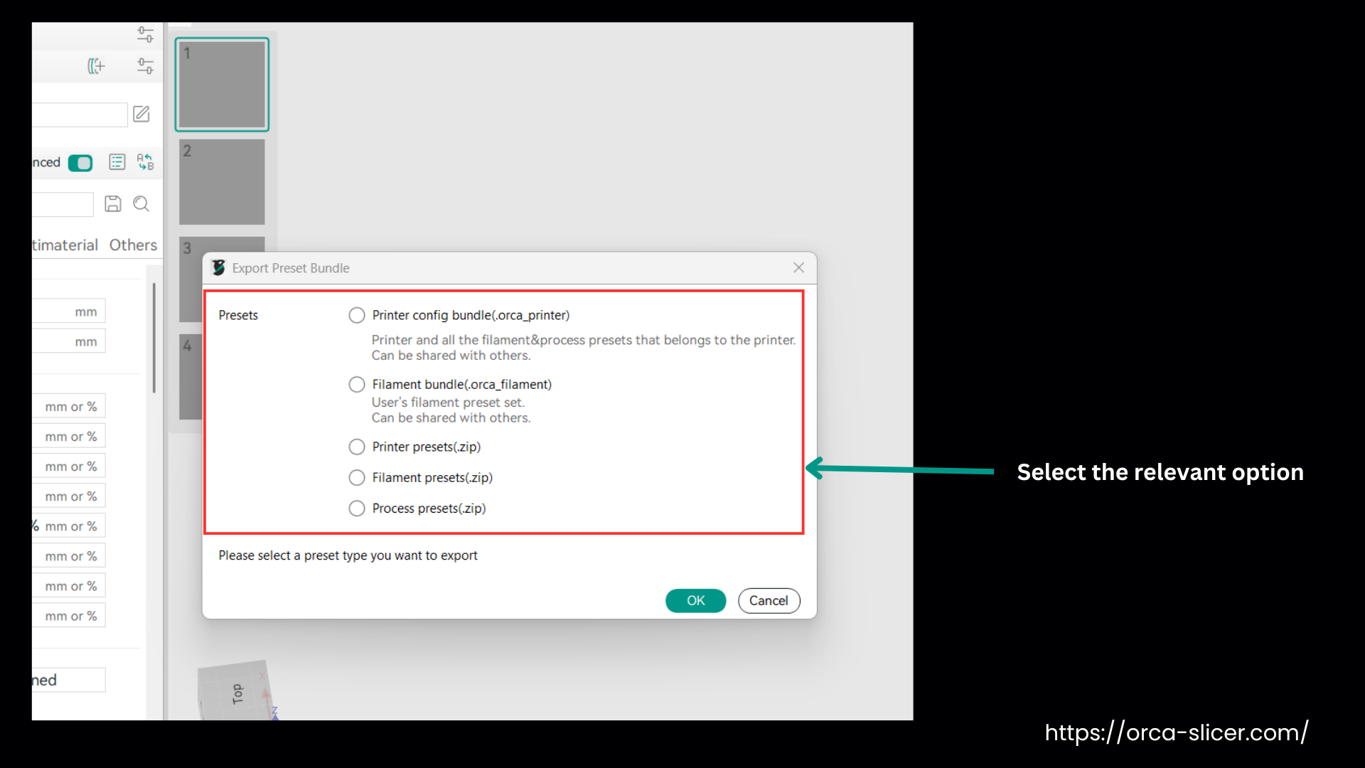Click the process preset field beside save icon
Image resolution: width=1365 pixels, height=768 pixels.
[x=63, y=205]
